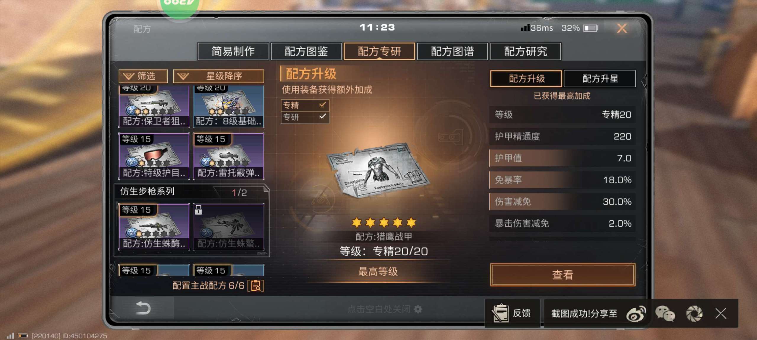Screen dimensions: 757x340
Task: Click the 查看 button
Action: 562,275
